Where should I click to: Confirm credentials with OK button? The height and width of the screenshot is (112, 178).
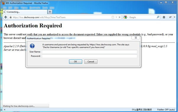coord(75,61)
